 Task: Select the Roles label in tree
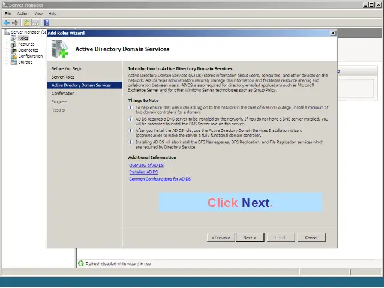click(23, 38)
